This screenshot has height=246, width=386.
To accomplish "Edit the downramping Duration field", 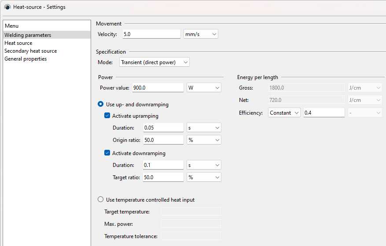I will click(x=163, y=165).
